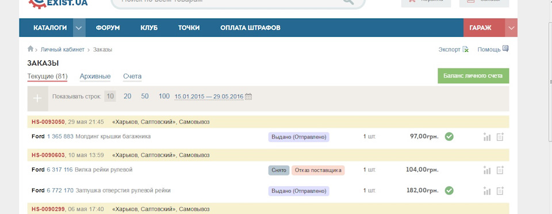
Task: Click the Excel export icon
Action: (465, 49)
